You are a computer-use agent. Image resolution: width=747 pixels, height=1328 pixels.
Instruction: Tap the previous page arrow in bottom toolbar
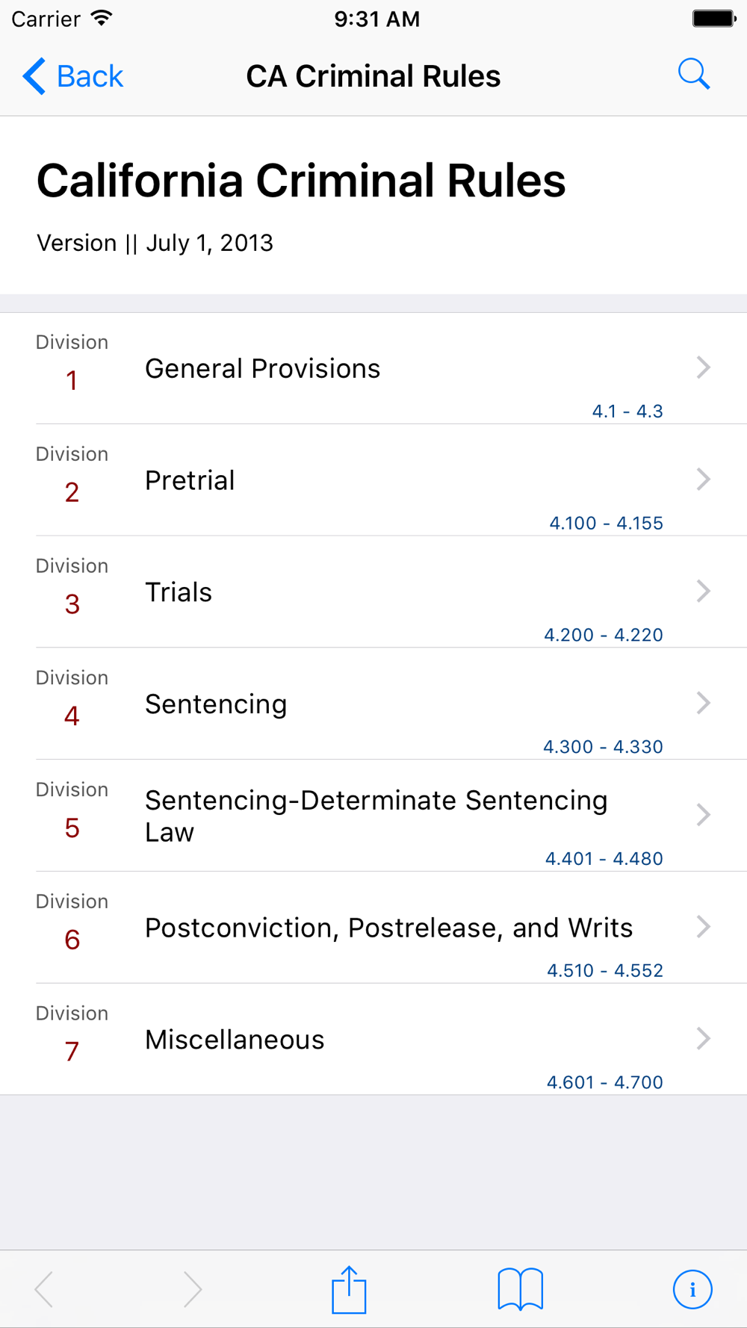(x=45, y=1289)
